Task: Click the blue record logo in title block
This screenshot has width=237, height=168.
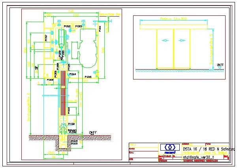Action: pos(170,149)
